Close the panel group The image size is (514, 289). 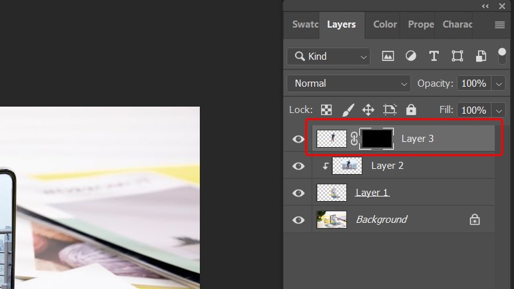click(502, 6)
